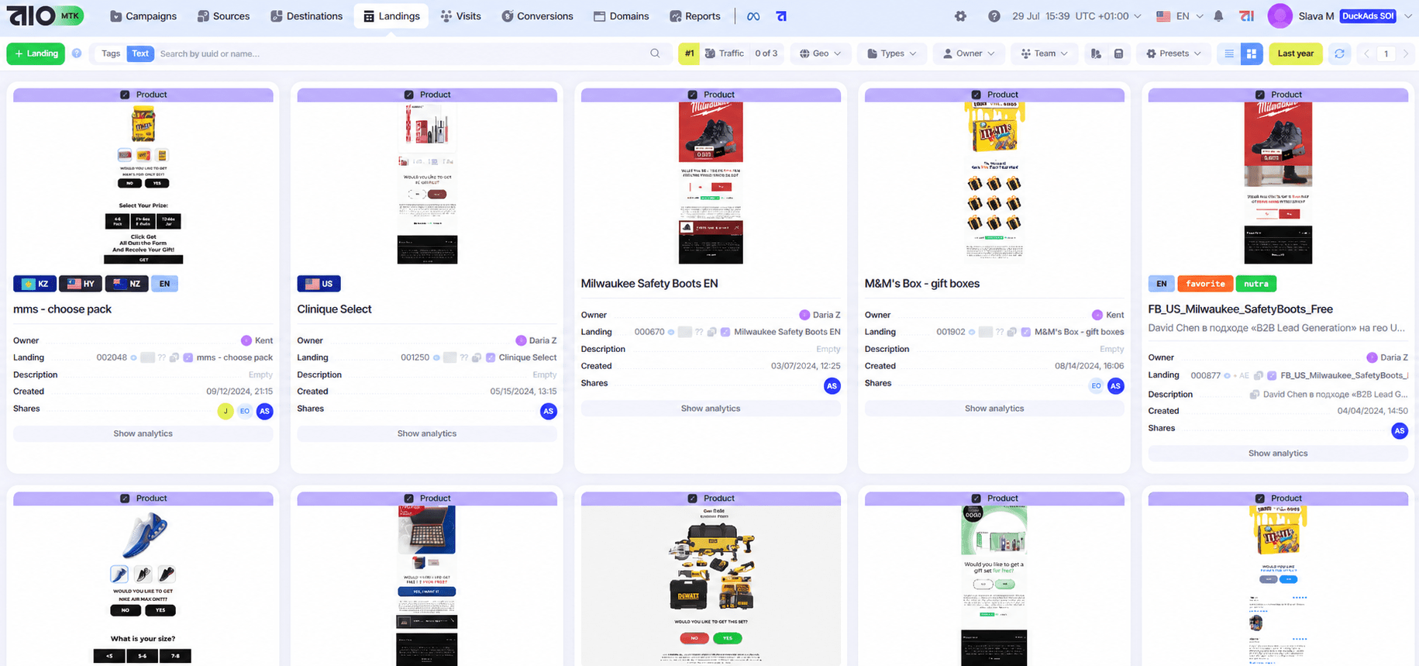1419x666 pixels.
Task: Click the J share avatar on mms - choose pack
Action: coord(226,411)
